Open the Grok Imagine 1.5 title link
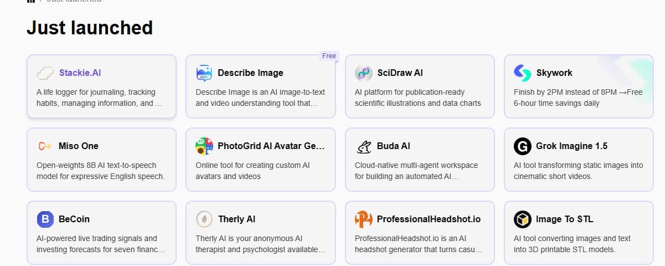 point(571,146)
